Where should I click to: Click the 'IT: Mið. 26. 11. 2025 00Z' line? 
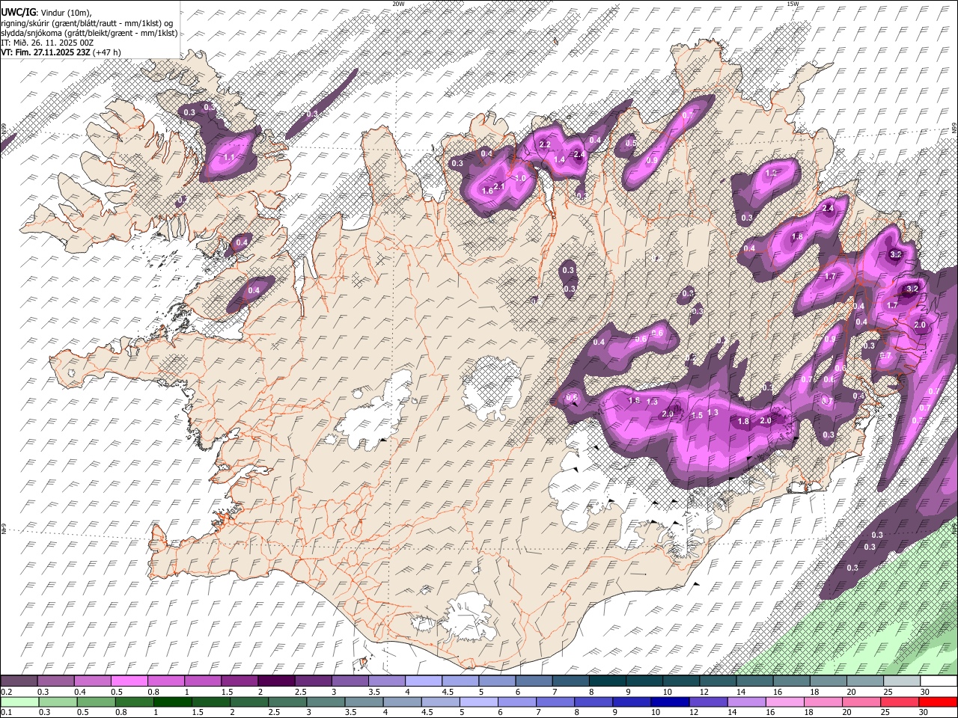click(47, 43)
